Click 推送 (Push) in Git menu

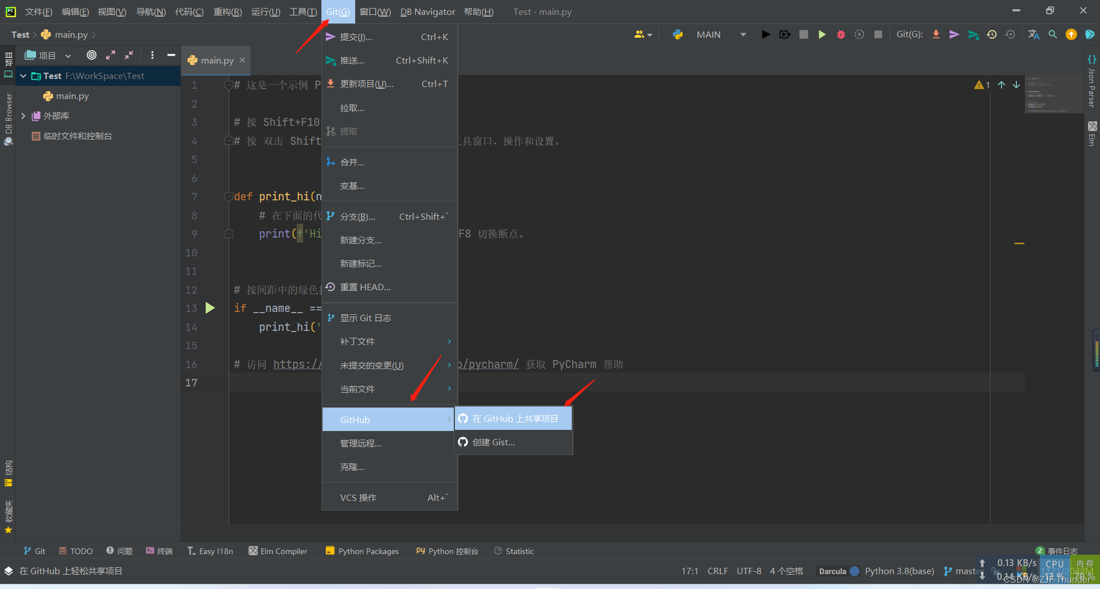390,60
